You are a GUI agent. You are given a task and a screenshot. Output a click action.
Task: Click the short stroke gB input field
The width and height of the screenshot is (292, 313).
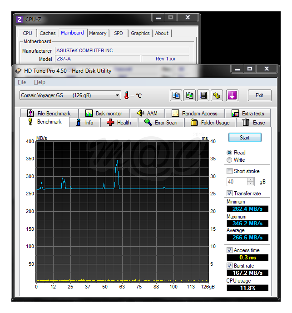coord(237,182)
